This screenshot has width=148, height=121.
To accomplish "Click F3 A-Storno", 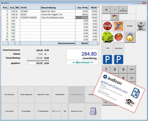I will click(9, 111).
